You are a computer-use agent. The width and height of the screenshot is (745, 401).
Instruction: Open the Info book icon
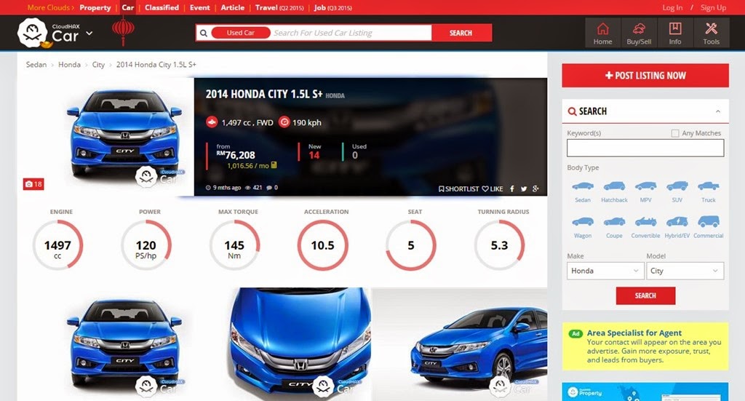674,33
